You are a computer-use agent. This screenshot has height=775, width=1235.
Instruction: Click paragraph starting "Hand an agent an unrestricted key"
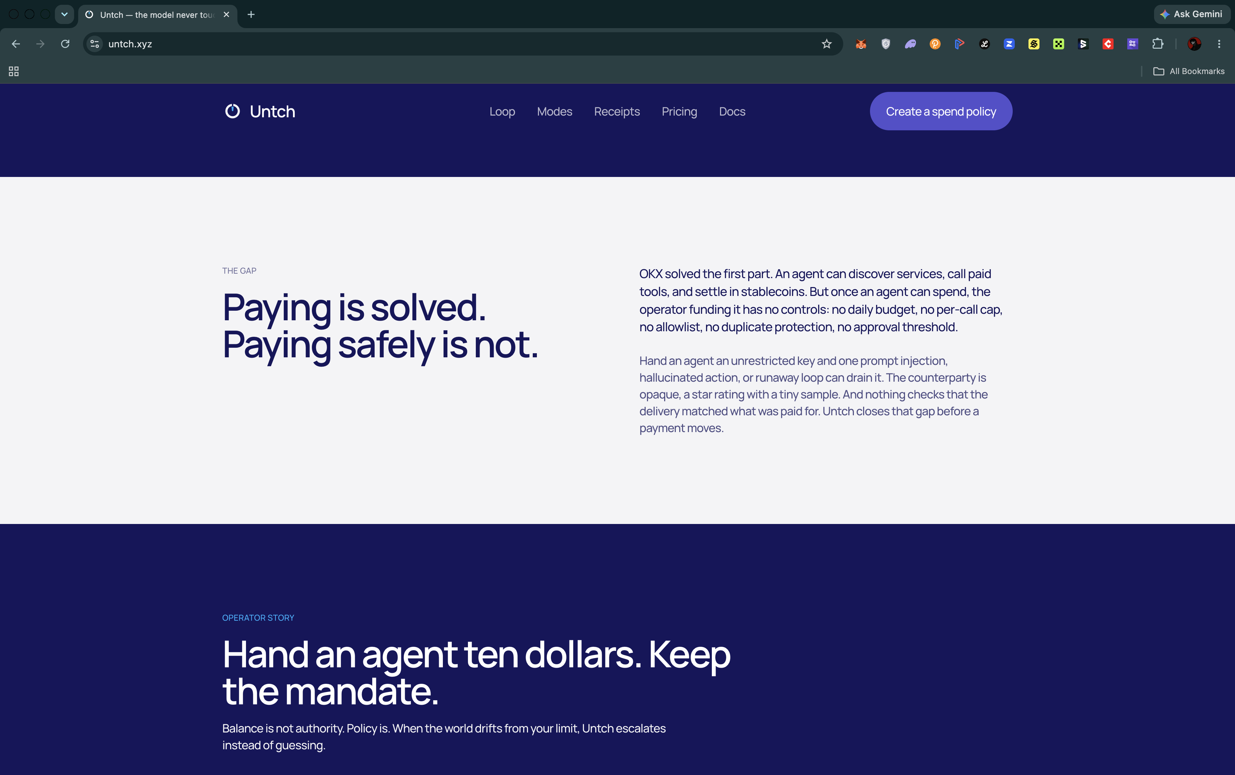[813, 394]
